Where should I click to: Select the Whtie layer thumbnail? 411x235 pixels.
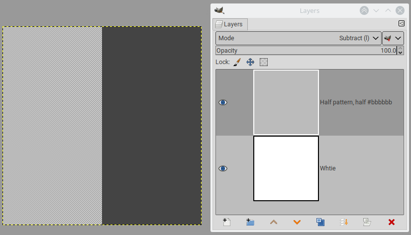click(286, 168)
